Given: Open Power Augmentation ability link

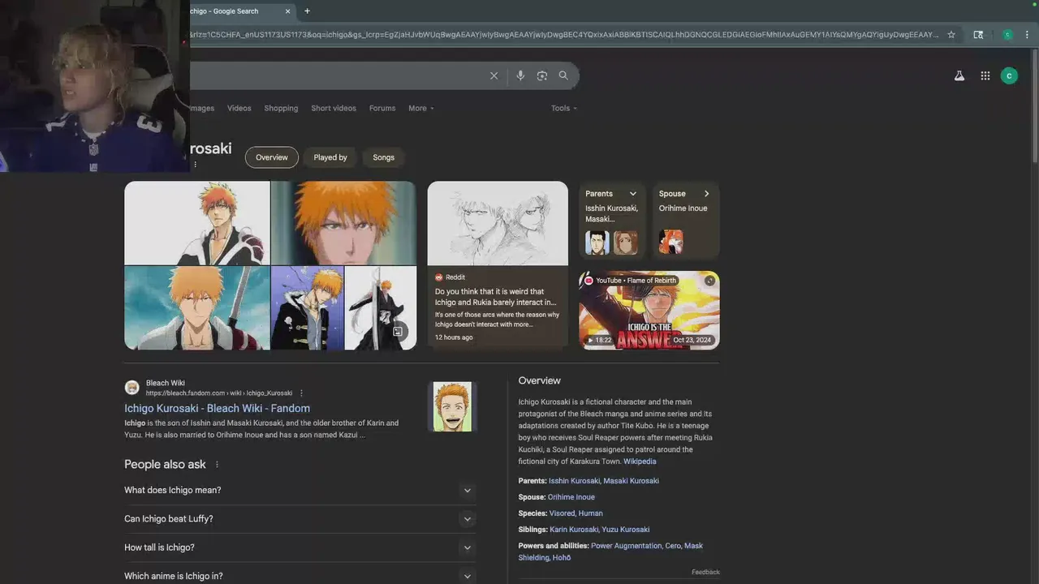Looking at the screenshot, I should (626, 546).
